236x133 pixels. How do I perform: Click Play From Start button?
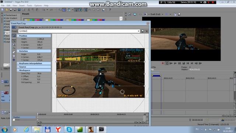tap(171, 63)
